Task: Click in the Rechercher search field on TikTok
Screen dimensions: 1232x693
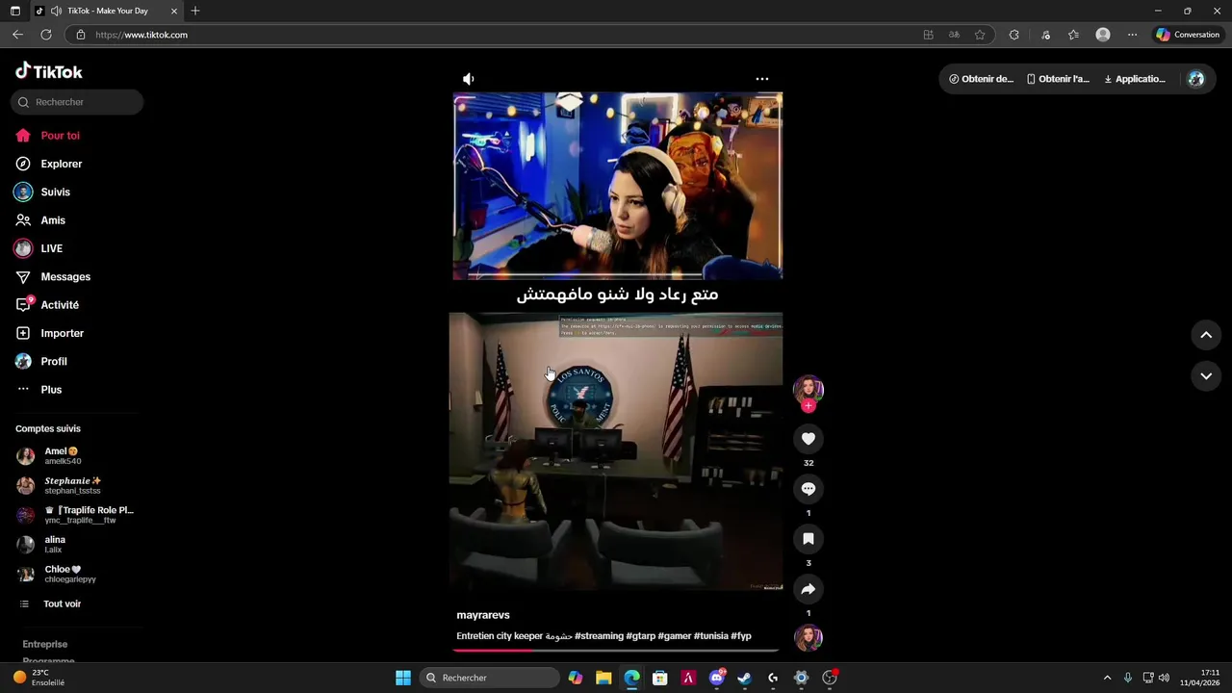Action: click(78, 102)
